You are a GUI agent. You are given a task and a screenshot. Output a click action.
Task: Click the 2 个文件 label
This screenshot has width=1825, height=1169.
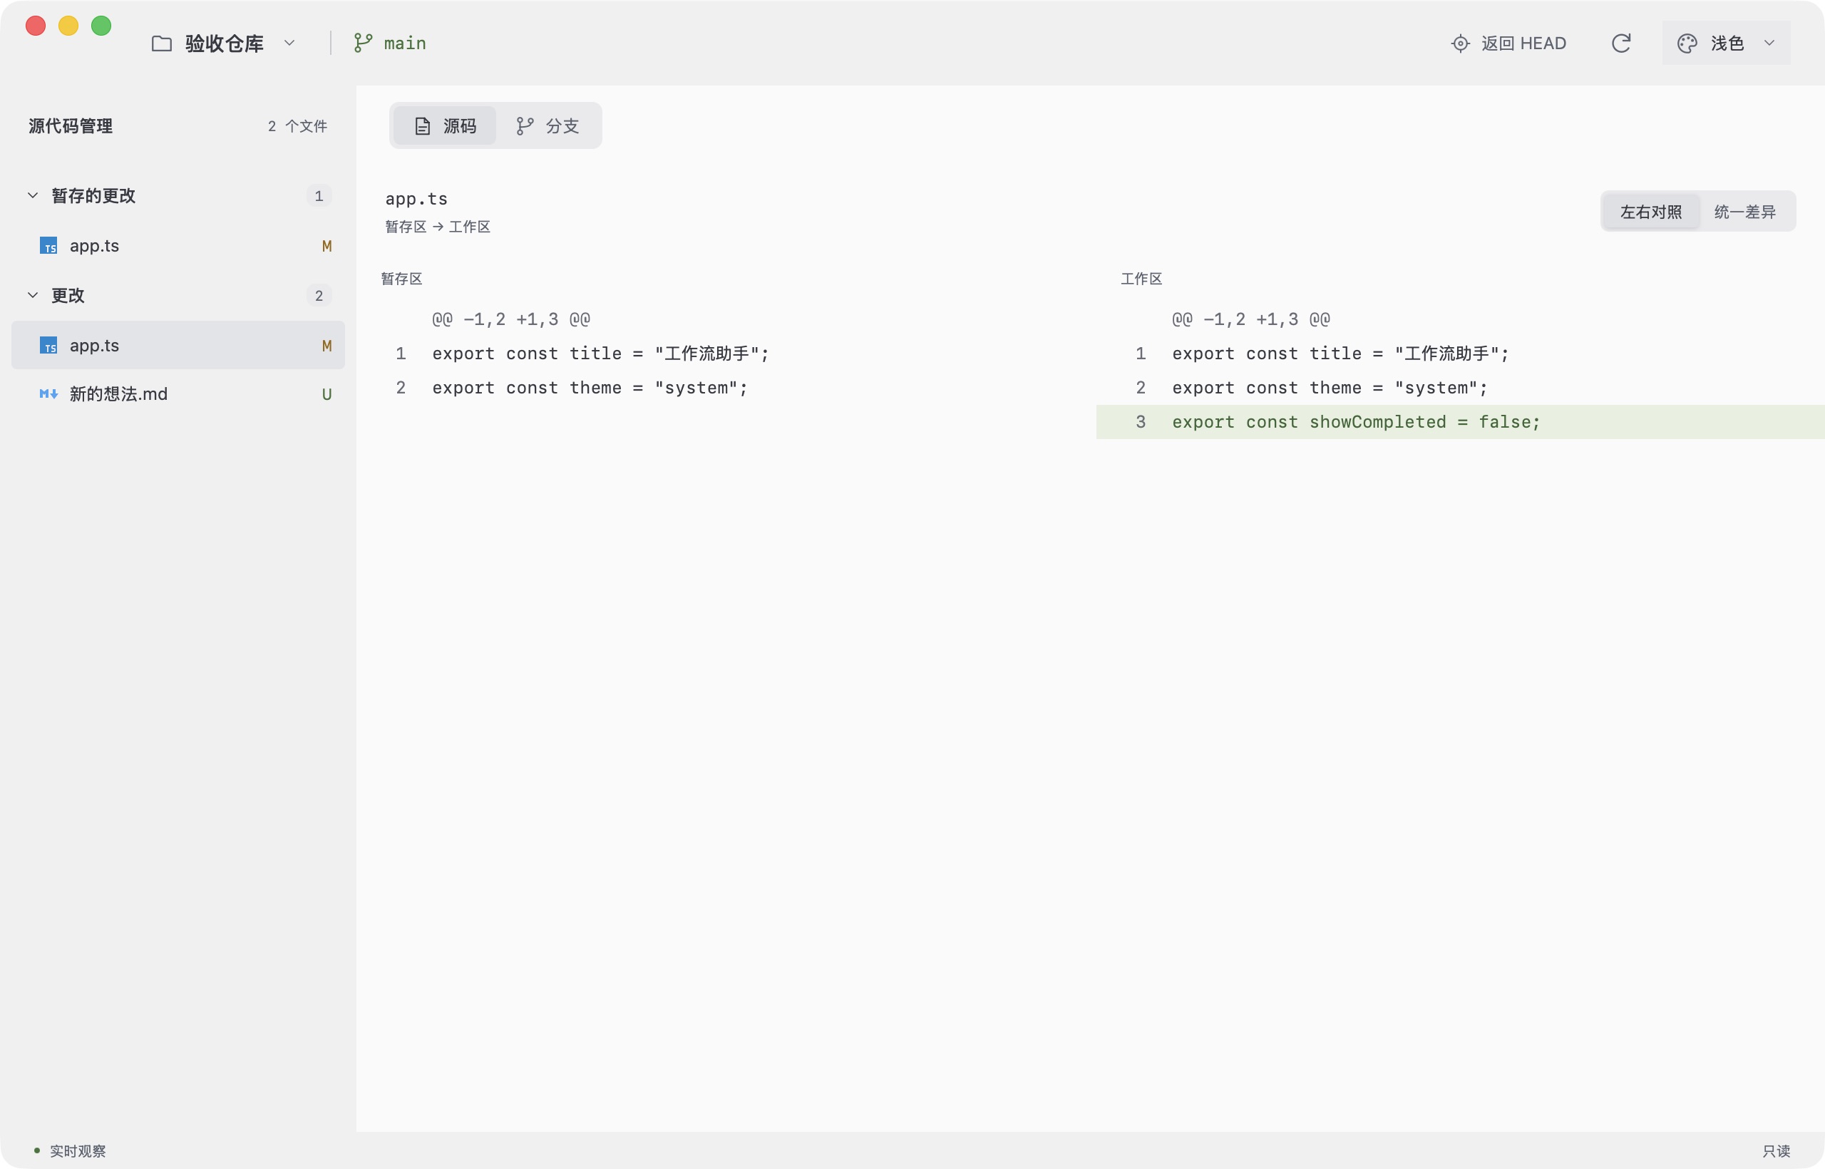tap(297, 126)
